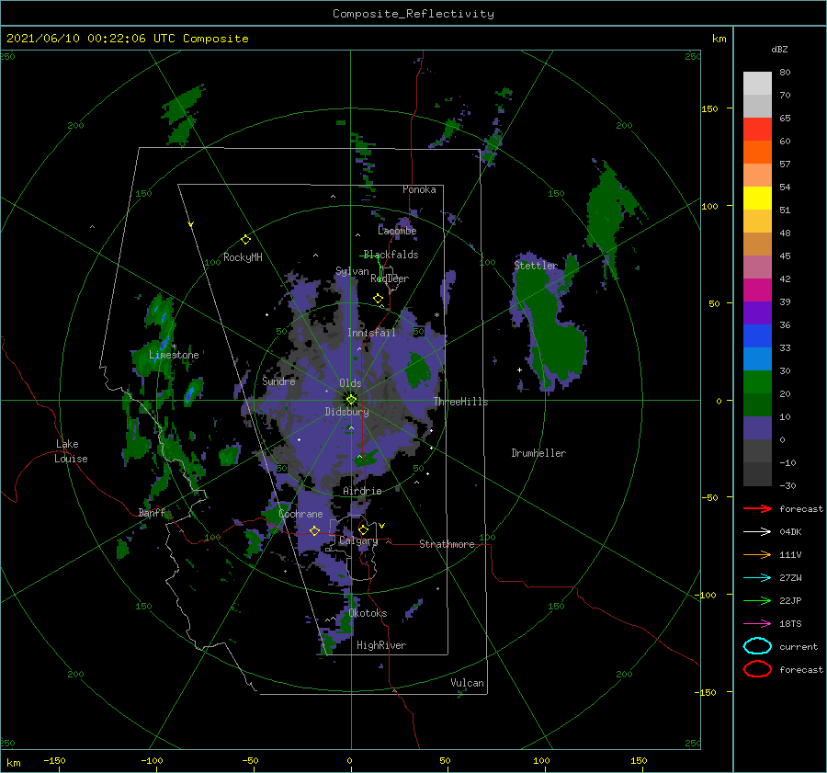Screen dimensions: 827x773
Task: Click the Banff city label
Action: point(152,512)
